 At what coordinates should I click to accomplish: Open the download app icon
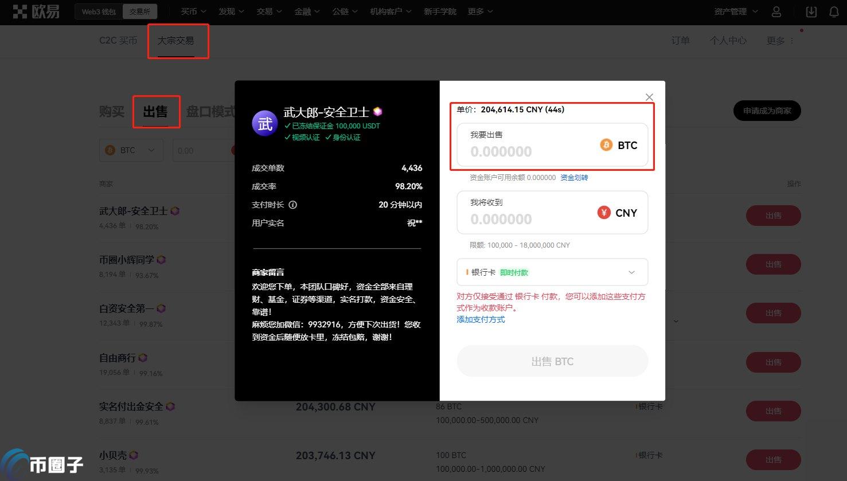pyautogui.click(x=811, y=11)
